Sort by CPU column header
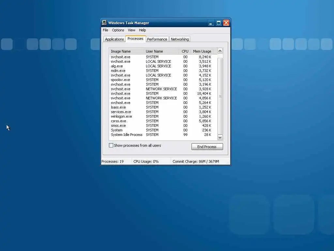The width and height of the screenshot is (334, 251). [185, 51]
